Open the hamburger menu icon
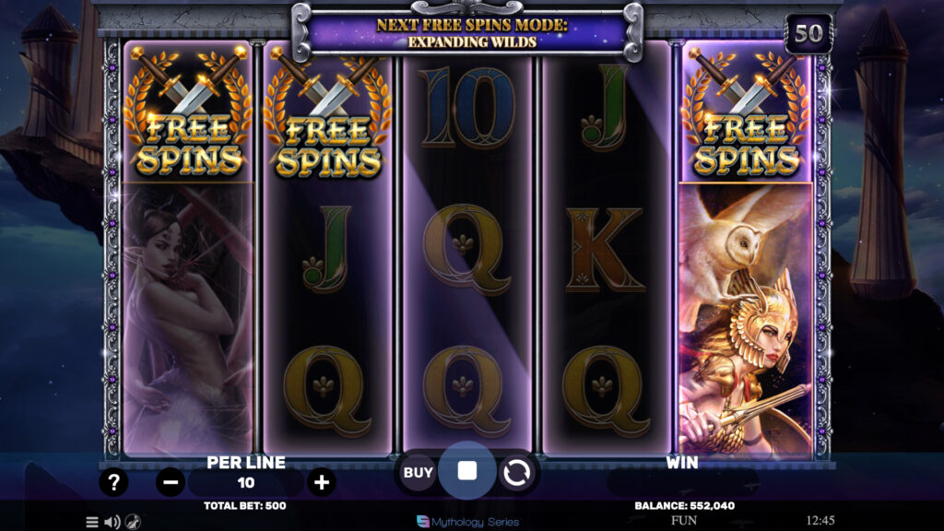Image resolution: width=944 pixels, height=531 pixels. pyautogui.click(x=92, y=522)
